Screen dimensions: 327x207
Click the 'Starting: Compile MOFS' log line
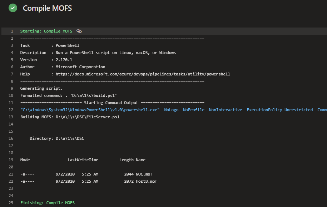(x=46, y=31)
